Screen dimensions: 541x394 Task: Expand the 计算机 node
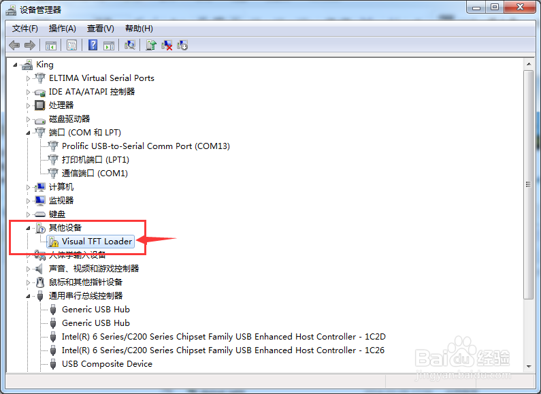(x=28, y=187)
